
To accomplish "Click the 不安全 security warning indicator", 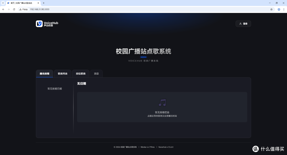I will click(24, 9).
